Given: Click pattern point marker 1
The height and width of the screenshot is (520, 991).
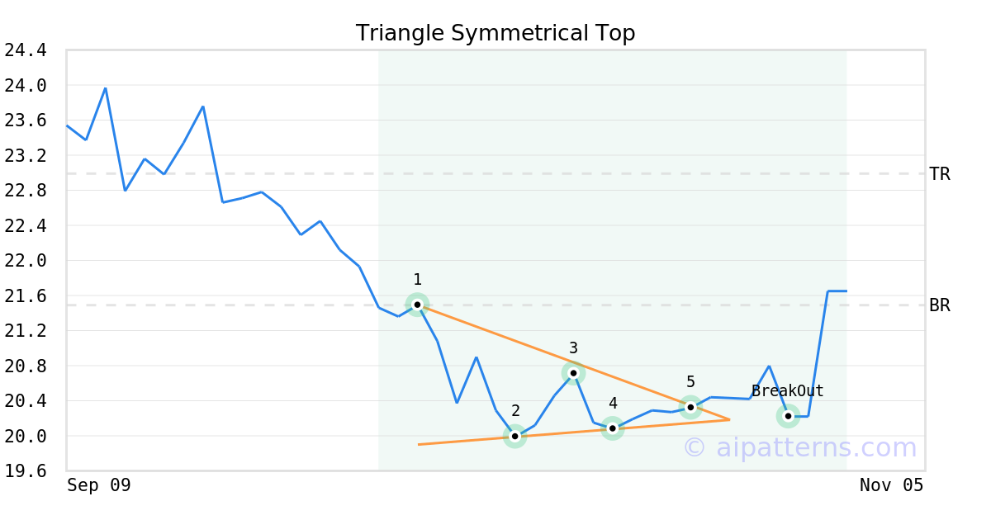Looking at the screenshot, I should coord(417,305).
